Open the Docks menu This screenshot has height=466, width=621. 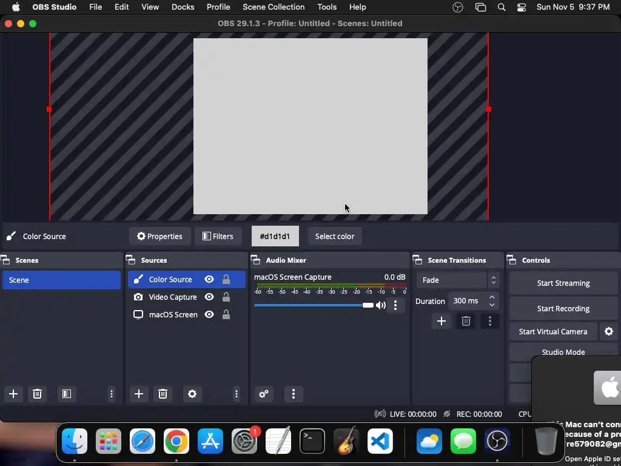(183, 7)
